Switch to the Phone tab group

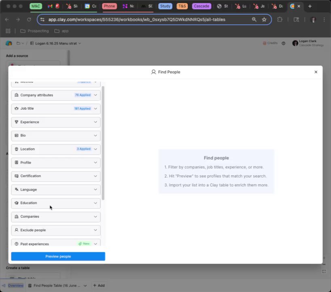109,6
